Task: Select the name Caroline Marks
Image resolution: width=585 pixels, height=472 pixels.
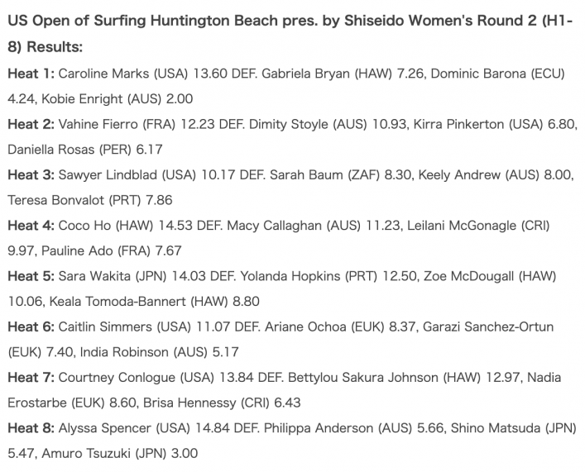Action: coord(103,74)
